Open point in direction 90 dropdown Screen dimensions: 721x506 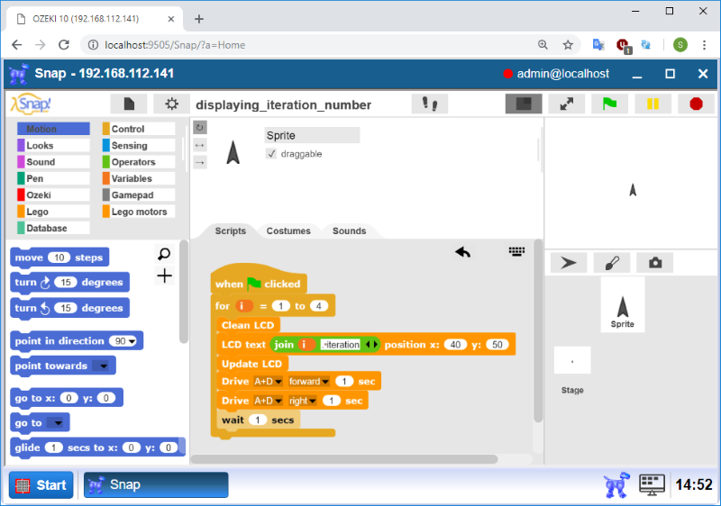pyautogui.click(x=132, y=341)
